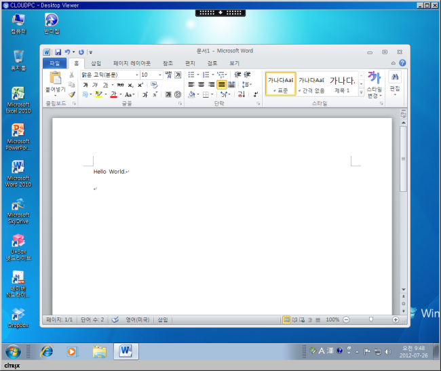
Task: Click the word count 단어 수: 2
Action: click(x=92, y=319)
